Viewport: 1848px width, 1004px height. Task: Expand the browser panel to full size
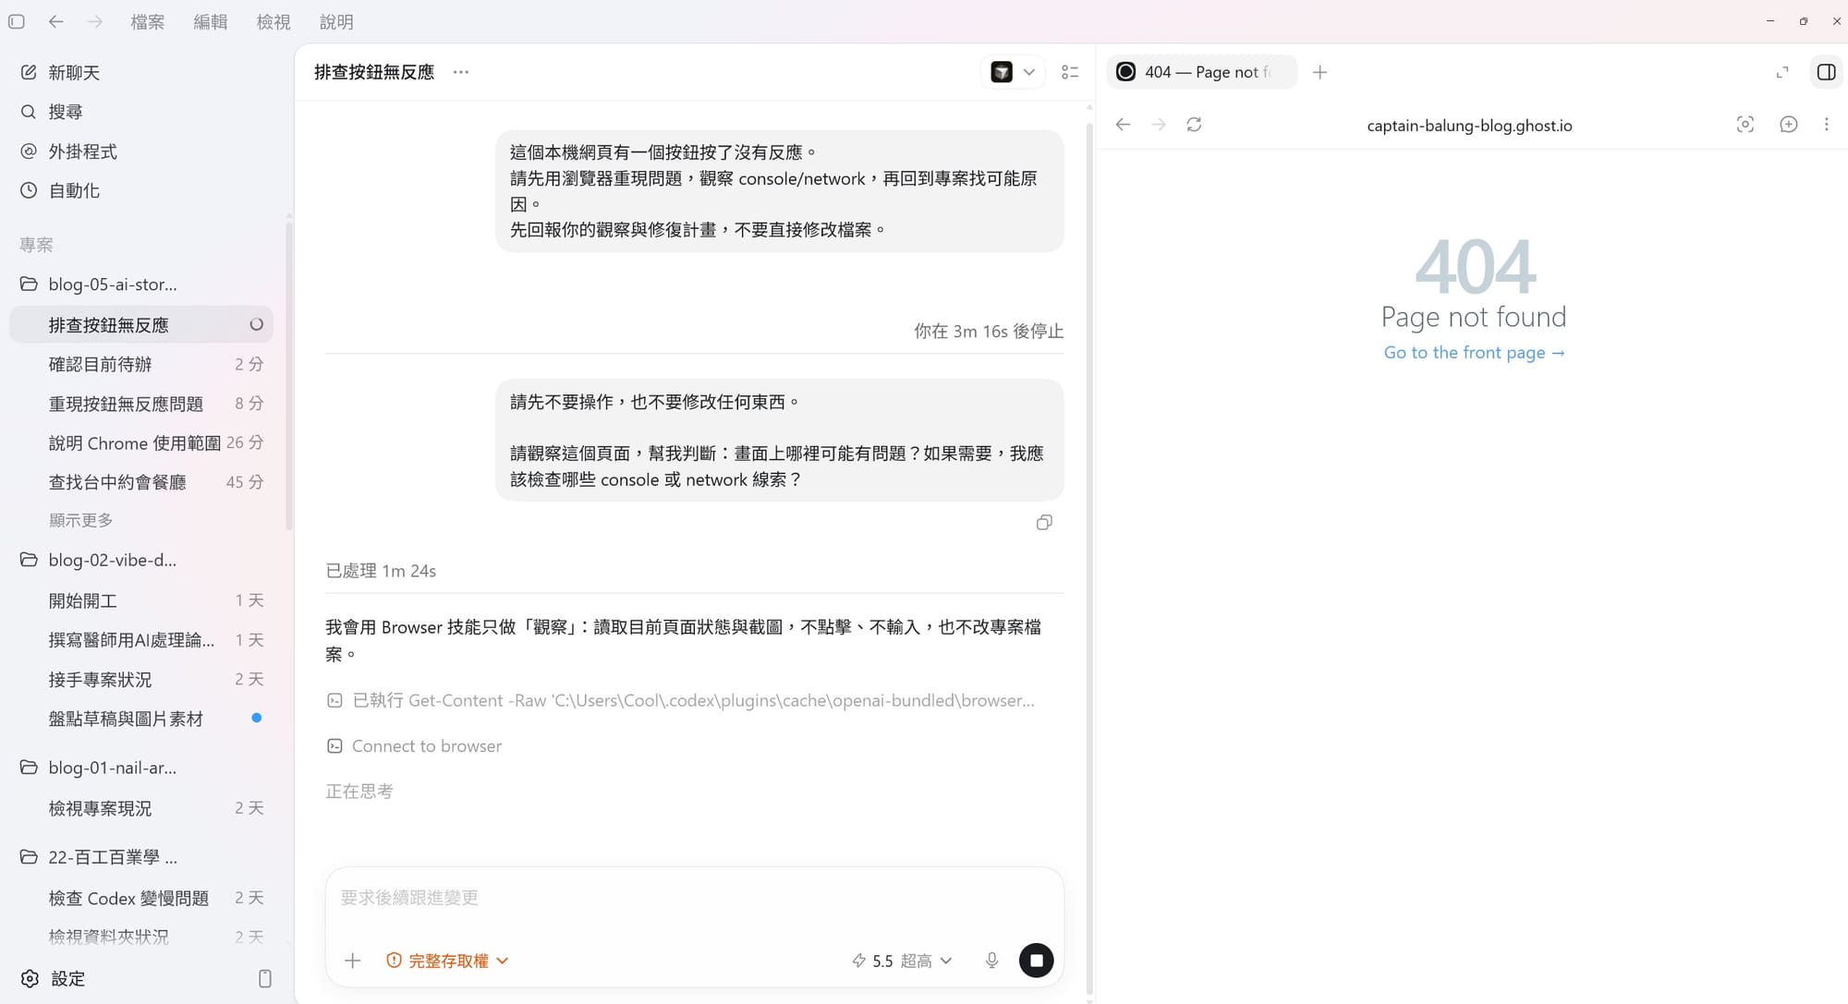click(1782, 72)
